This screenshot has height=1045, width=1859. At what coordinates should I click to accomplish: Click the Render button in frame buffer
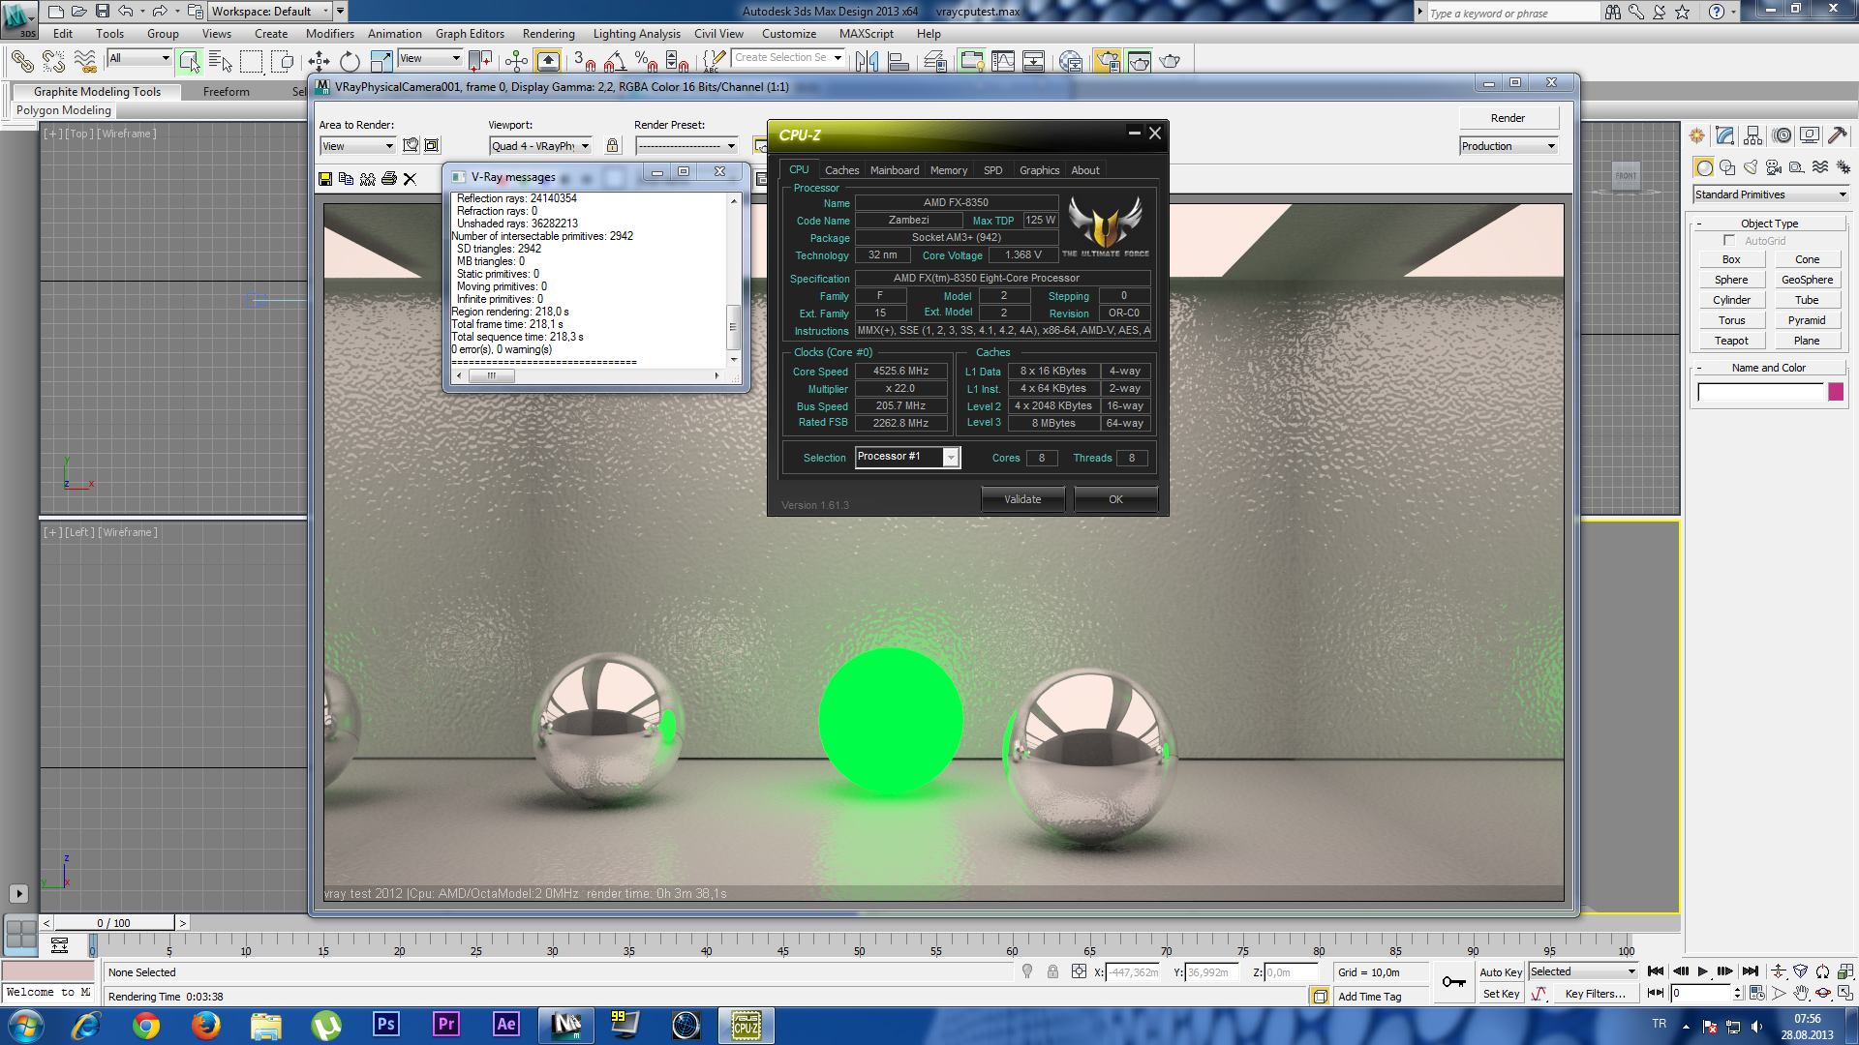pos(1508,118)
